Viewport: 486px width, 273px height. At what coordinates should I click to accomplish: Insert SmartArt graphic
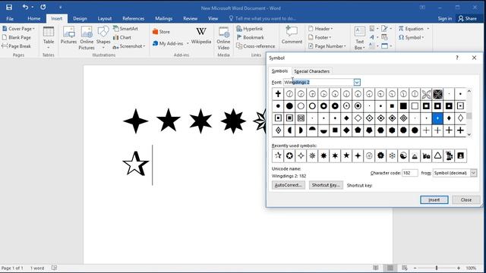pyautogui.click(x=125, y=29)
